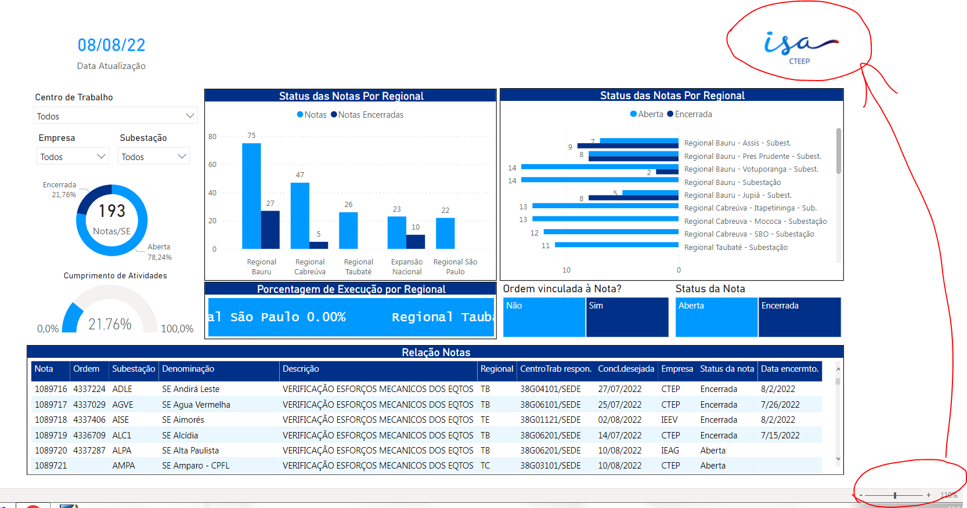Click the horizontal chart's vertical scrollbar
967x508 pixels.
838,151
